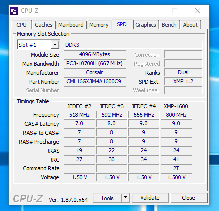Click the XMP 1.2 SPD Ext. value
Image resolution: width=219 pixels, height=211 pixels.
(x=183, y=81)
